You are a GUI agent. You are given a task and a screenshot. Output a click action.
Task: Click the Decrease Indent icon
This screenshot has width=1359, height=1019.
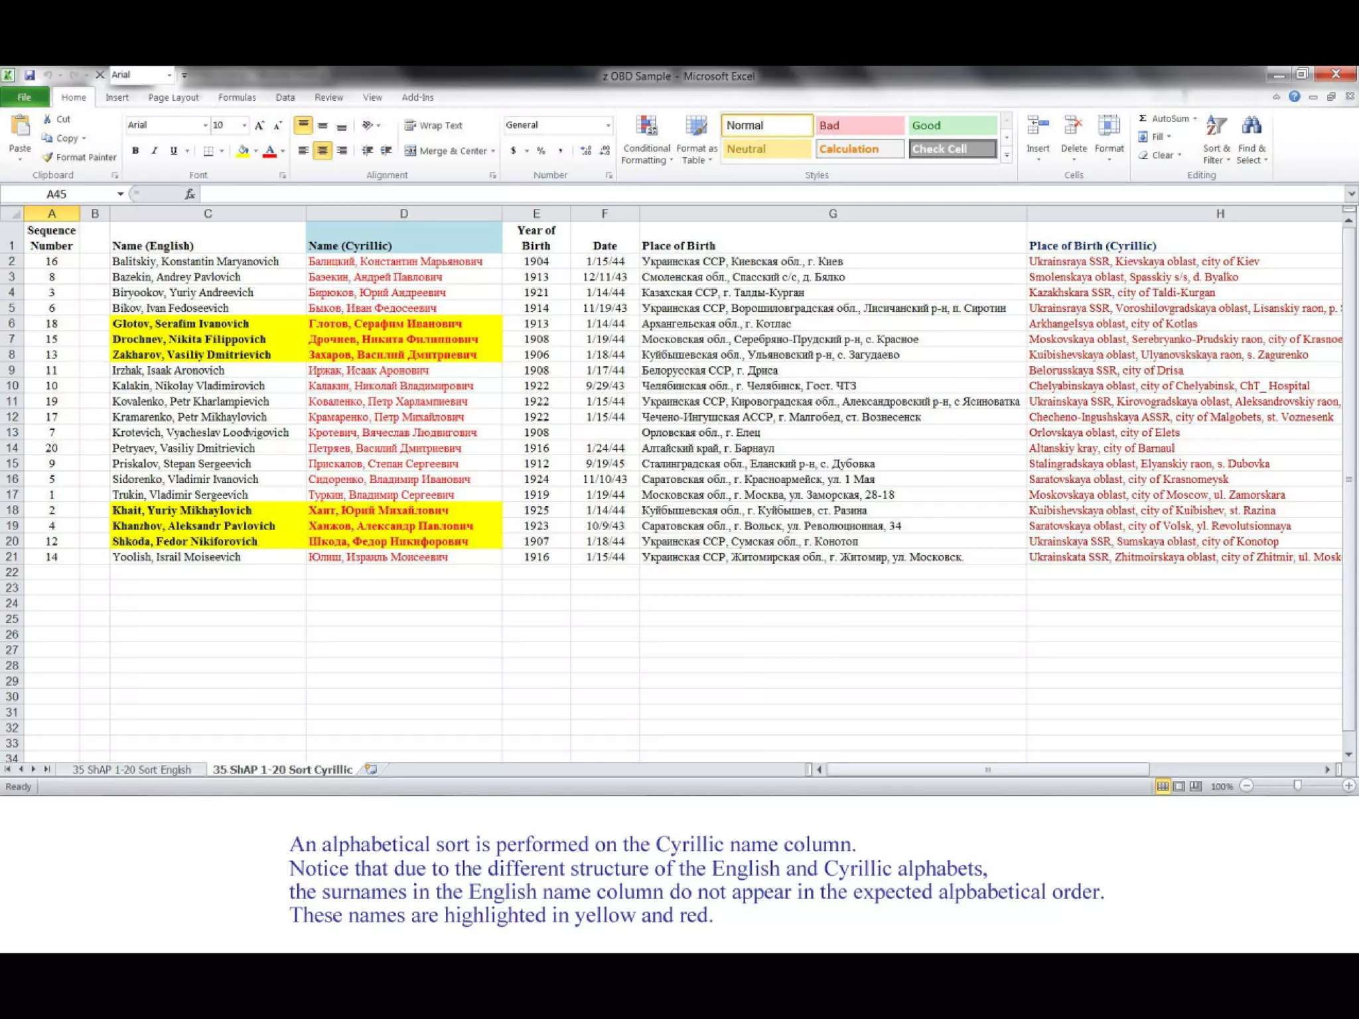367,151
